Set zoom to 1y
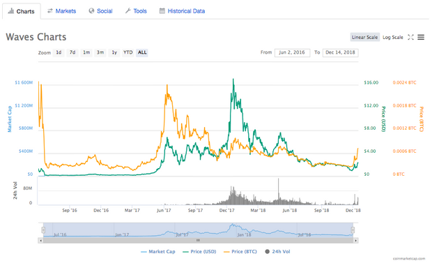Viewport: 446px width, 270px height. (x=114, y=52)
